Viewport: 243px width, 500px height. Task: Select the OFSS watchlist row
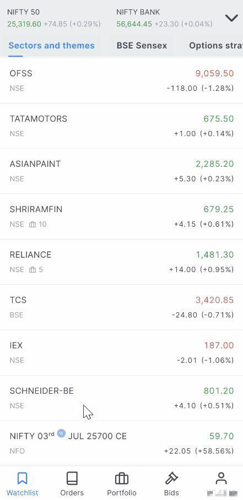[x=121, y=80]
